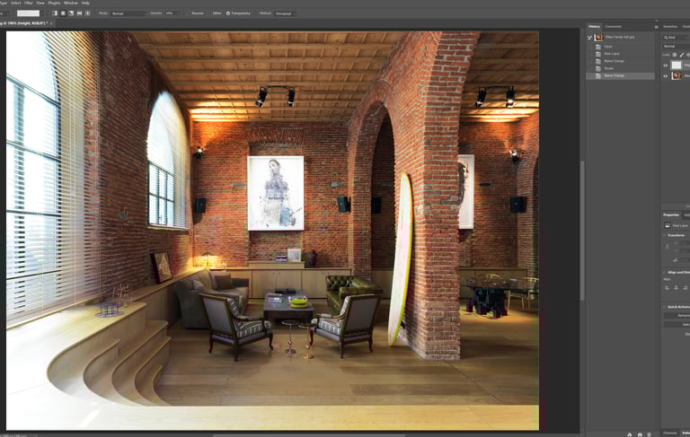Click the history brush source marker beside snapshot
This screenshot has height=437, width=690.
pos(589,38)
